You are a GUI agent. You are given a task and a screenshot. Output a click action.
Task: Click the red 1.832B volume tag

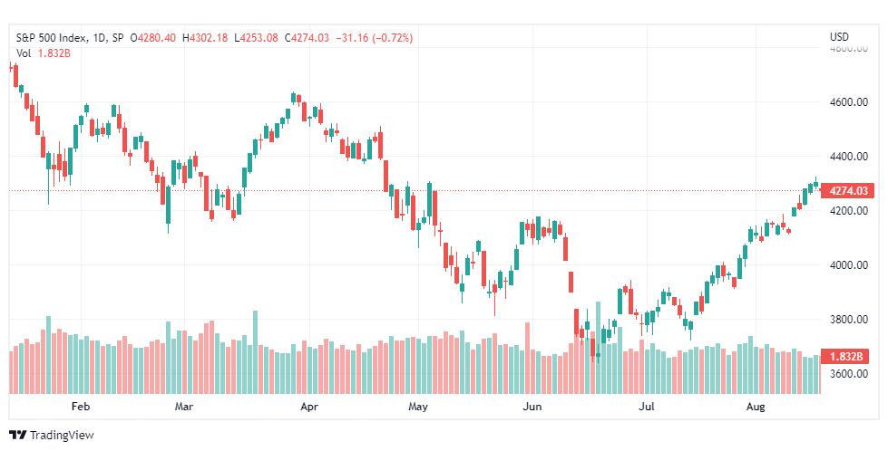click(847, 357)
